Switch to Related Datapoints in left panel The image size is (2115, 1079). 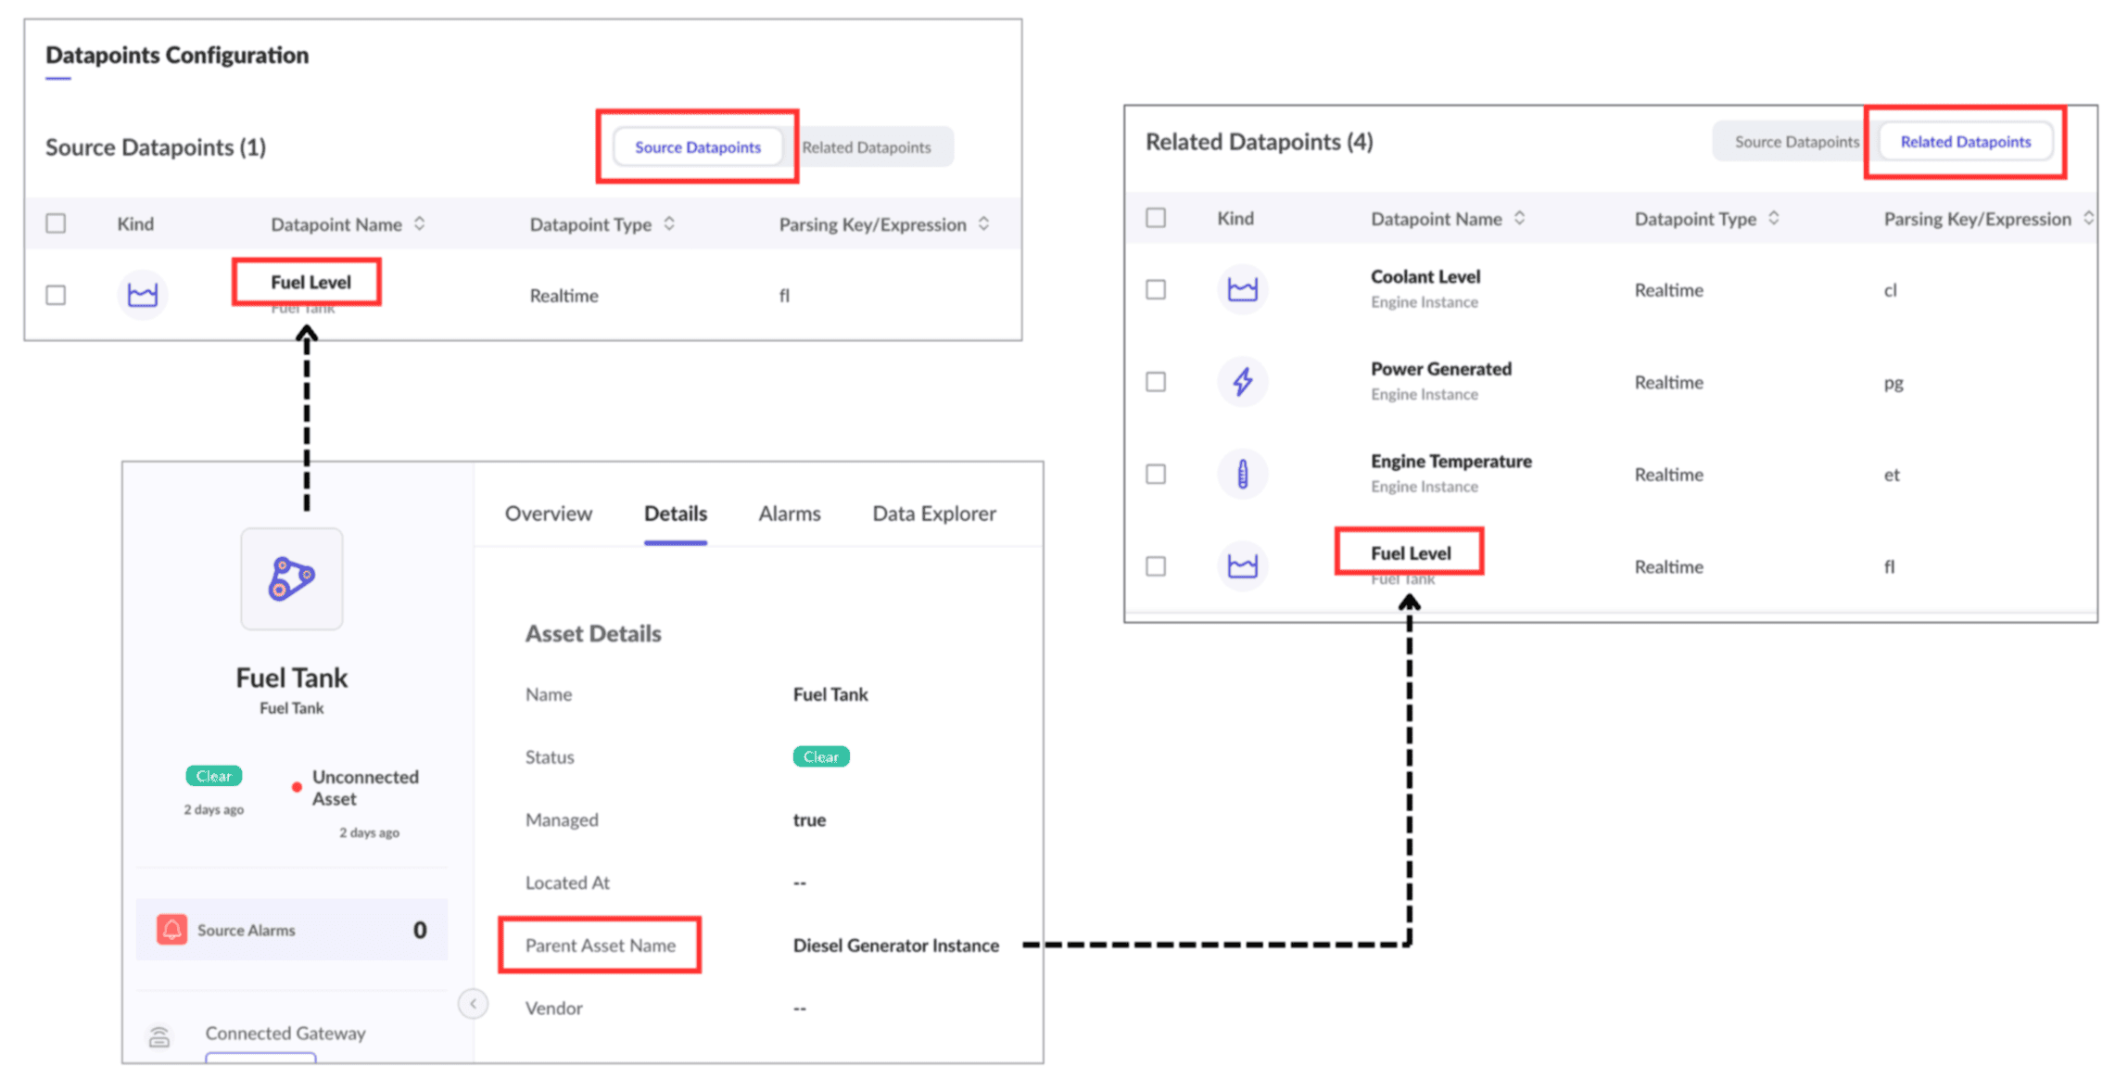click(866, 147)
